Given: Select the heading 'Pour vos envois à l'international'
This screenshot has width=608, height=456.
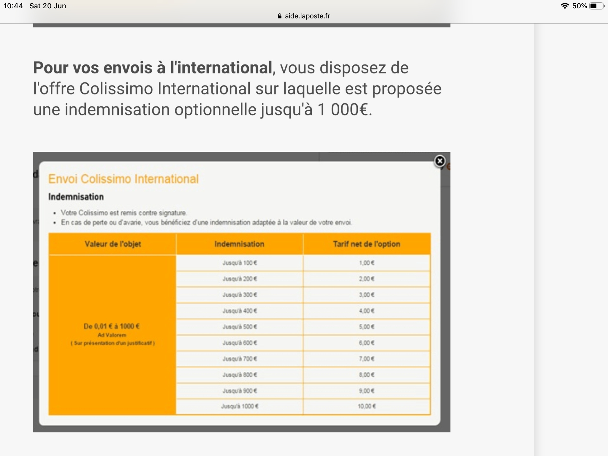Looking at the screenshot, I should 153,68.
